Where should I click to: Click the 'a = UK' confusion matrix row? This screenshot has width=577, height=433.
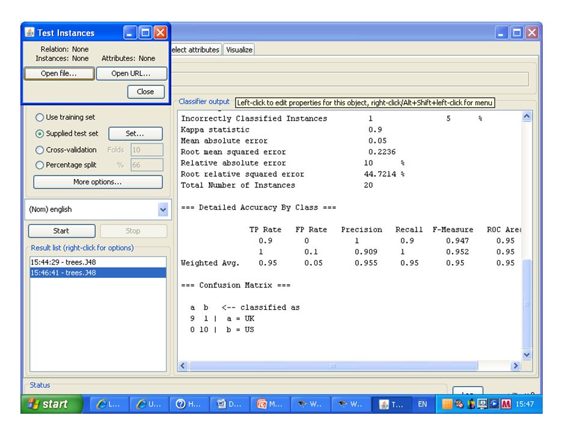tap(222, 319)
